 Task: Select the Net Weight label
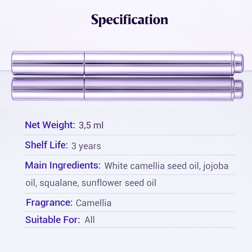[x=50, y=125]
